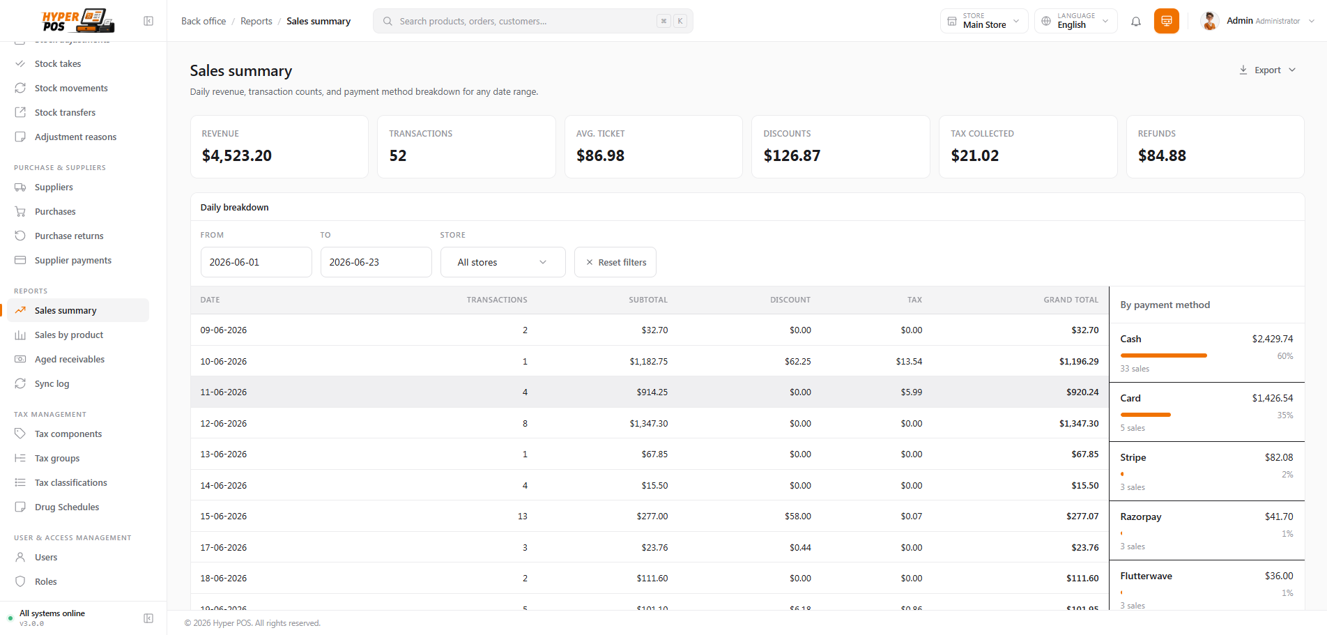Click the Purchase returns icon
Viewport: 1327px width, 635px height.
(x=20, y=236)
